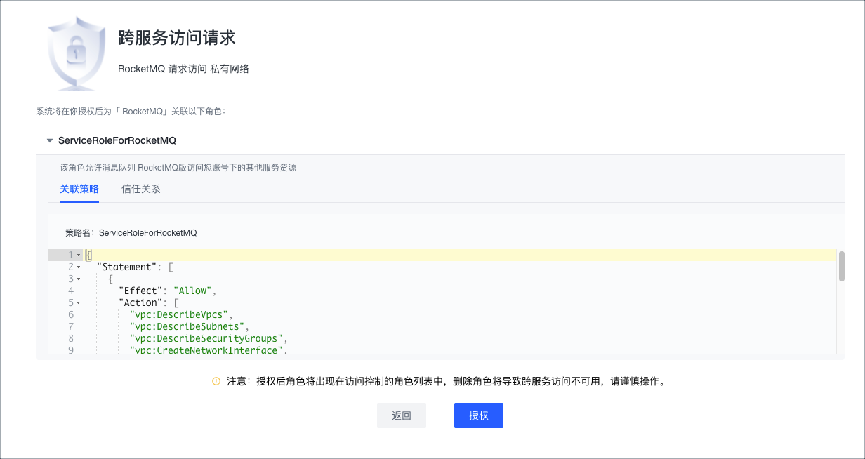The height and width of the screenshot is (459, 865).
Task: Switch to the 信任关系 tab
Action: point(141,189)
